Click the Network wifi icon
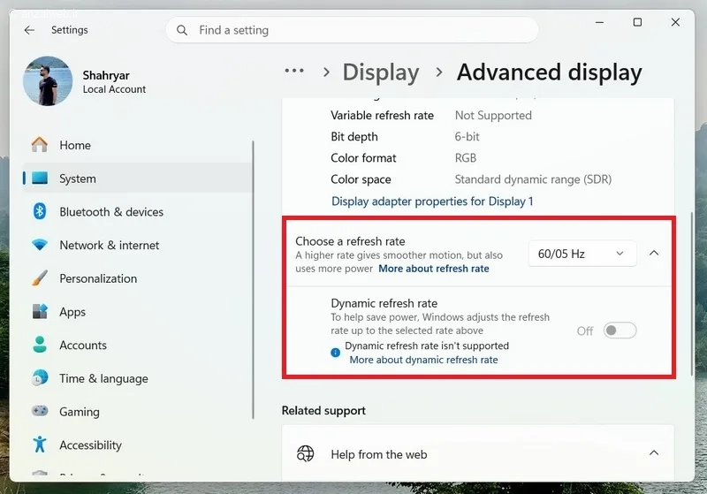The image size is (707, 494). 40,245
